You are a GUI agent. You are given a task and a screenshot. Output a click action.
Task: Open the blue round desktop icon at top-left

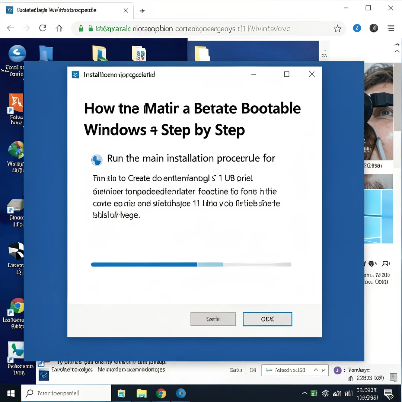tap(17, 54)
